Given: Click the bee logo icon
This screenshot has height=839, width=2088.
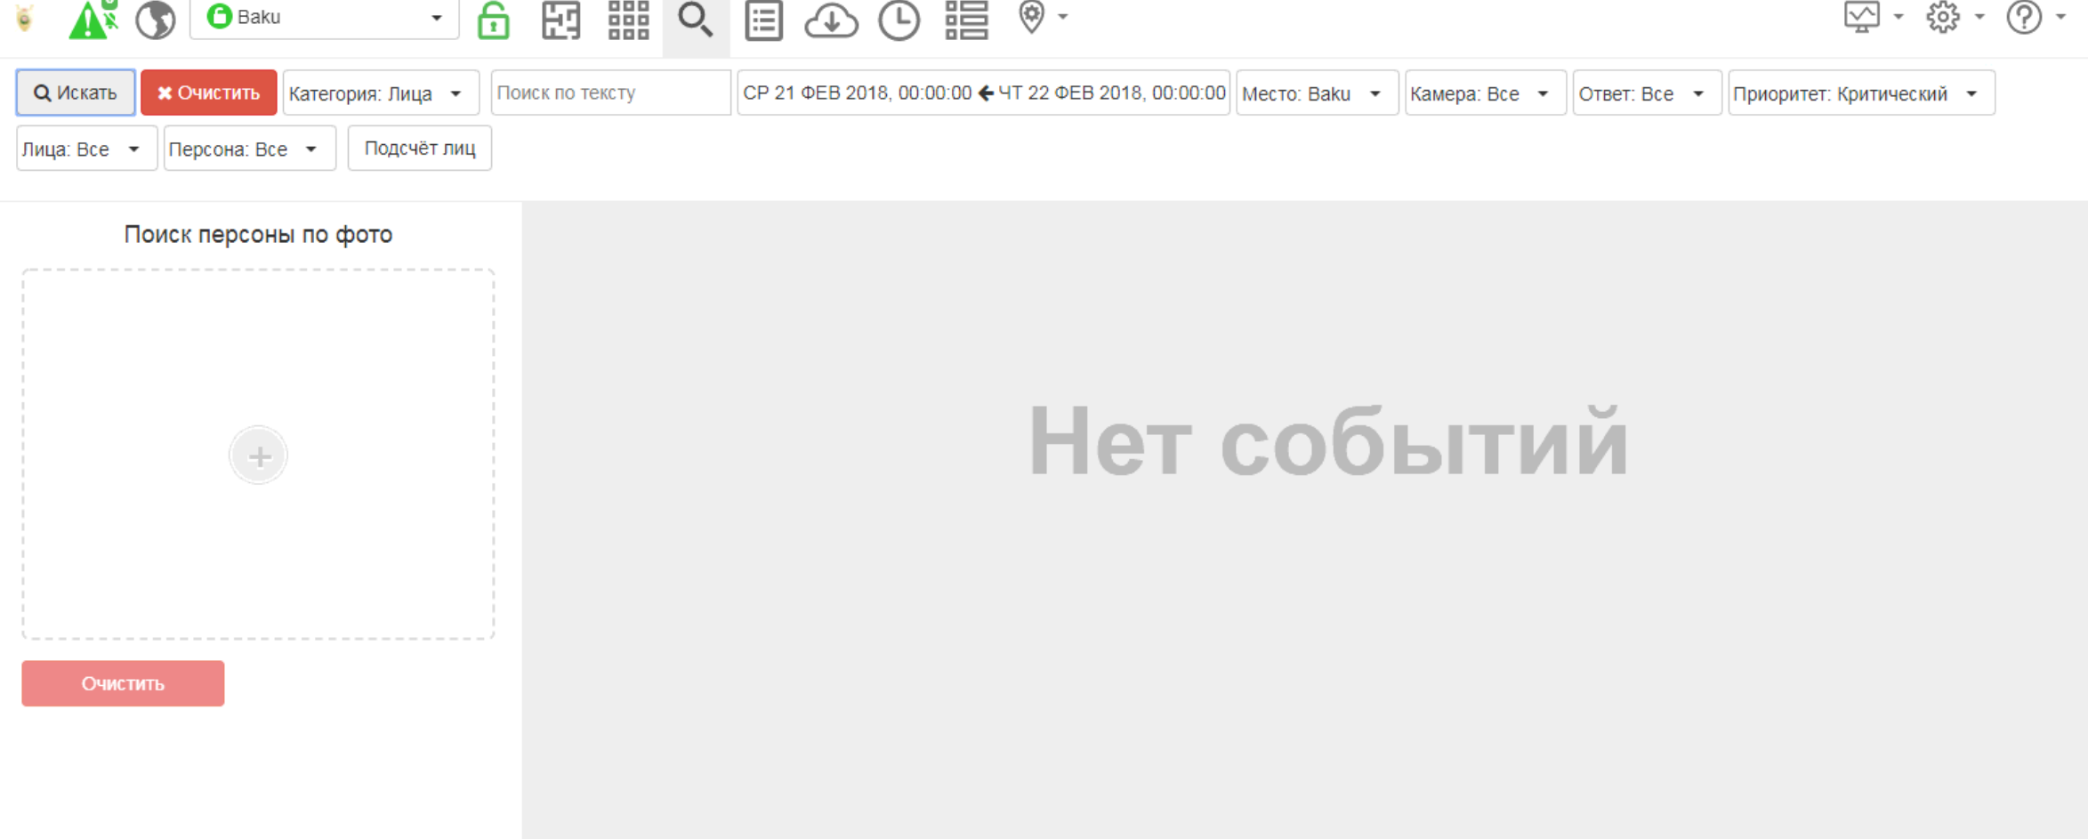Looking at the screenshot, I should (25, 19).
